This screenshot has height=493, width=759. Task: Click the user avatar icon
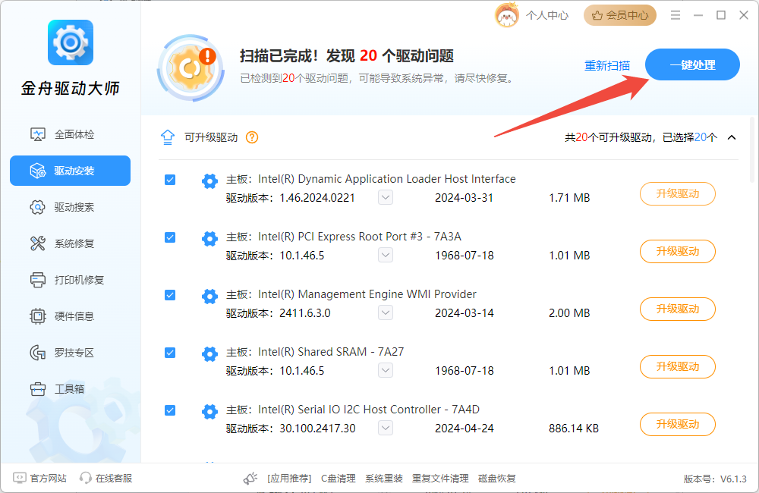(x=507, y=15)
